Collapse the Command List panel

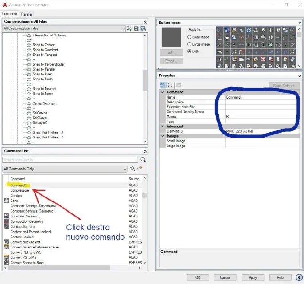click(x=145, y=151)
